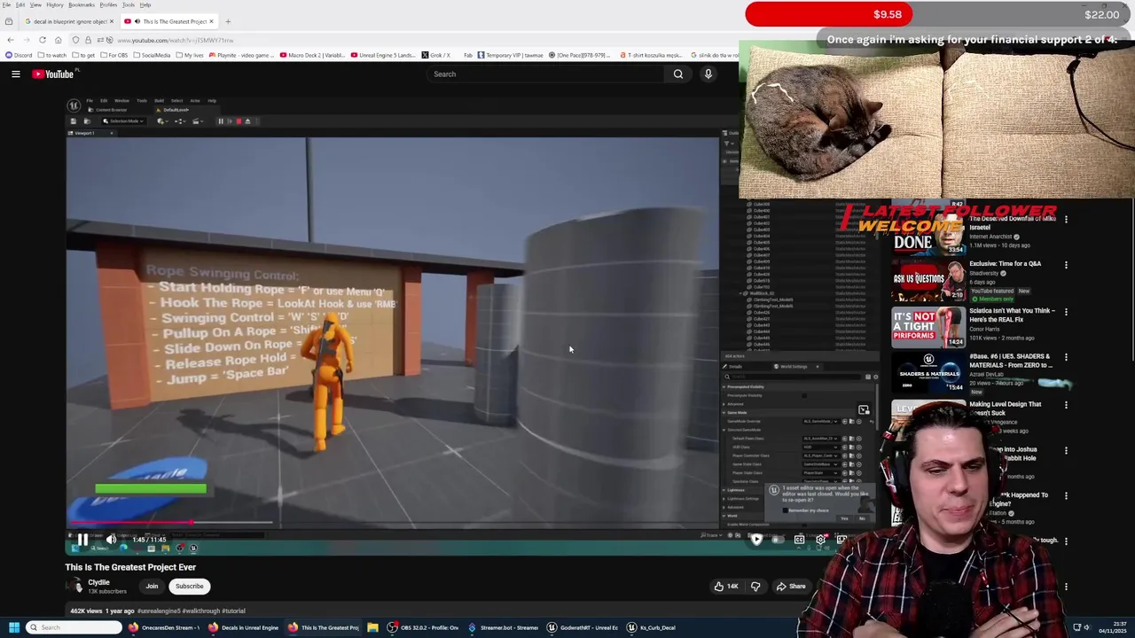Go to YouTube home via logo
The image size is (1135, 638).
click(x=53, y=74)
